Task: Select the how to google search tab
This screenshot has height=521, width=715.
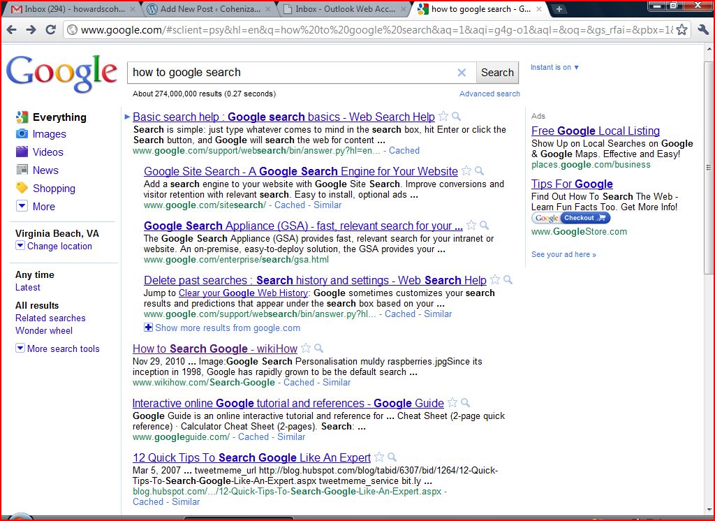Action: [x=481, y=8]
